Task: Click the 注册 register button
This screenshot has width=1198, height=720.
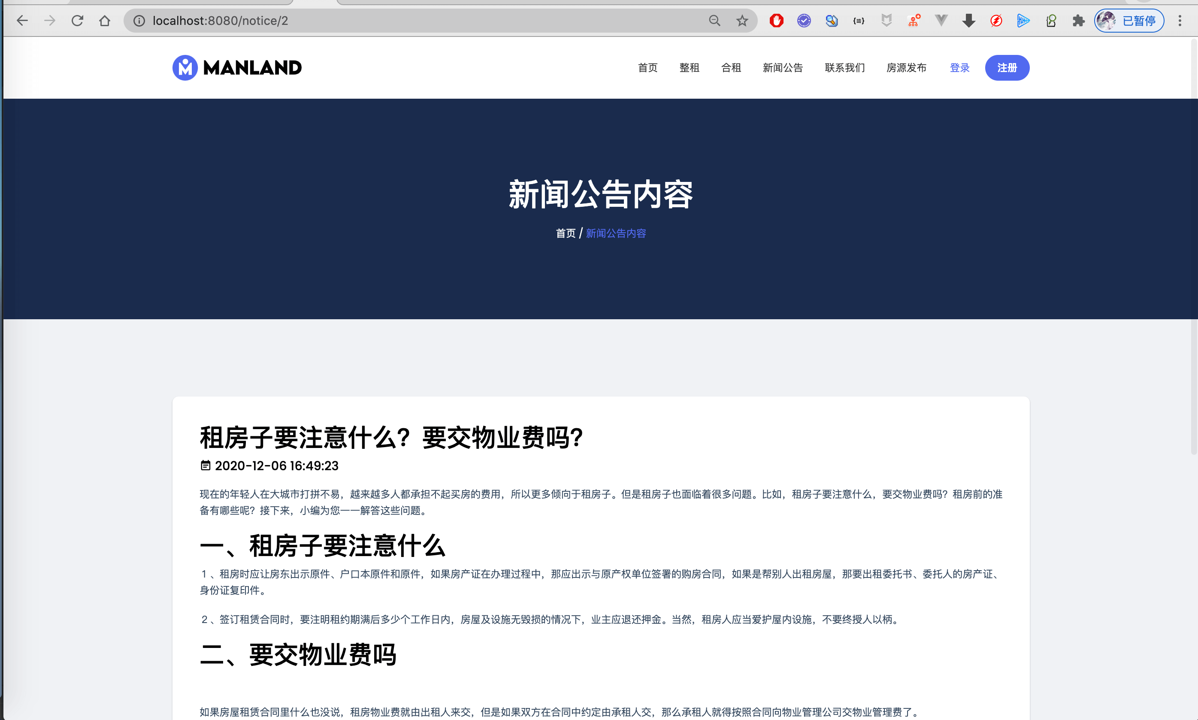Action: click(x=1007, y=68)
